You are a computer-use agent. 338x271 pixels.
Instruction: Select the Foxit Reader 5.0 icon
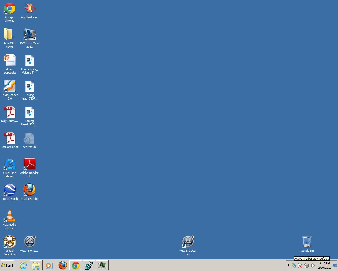[10, 87]
